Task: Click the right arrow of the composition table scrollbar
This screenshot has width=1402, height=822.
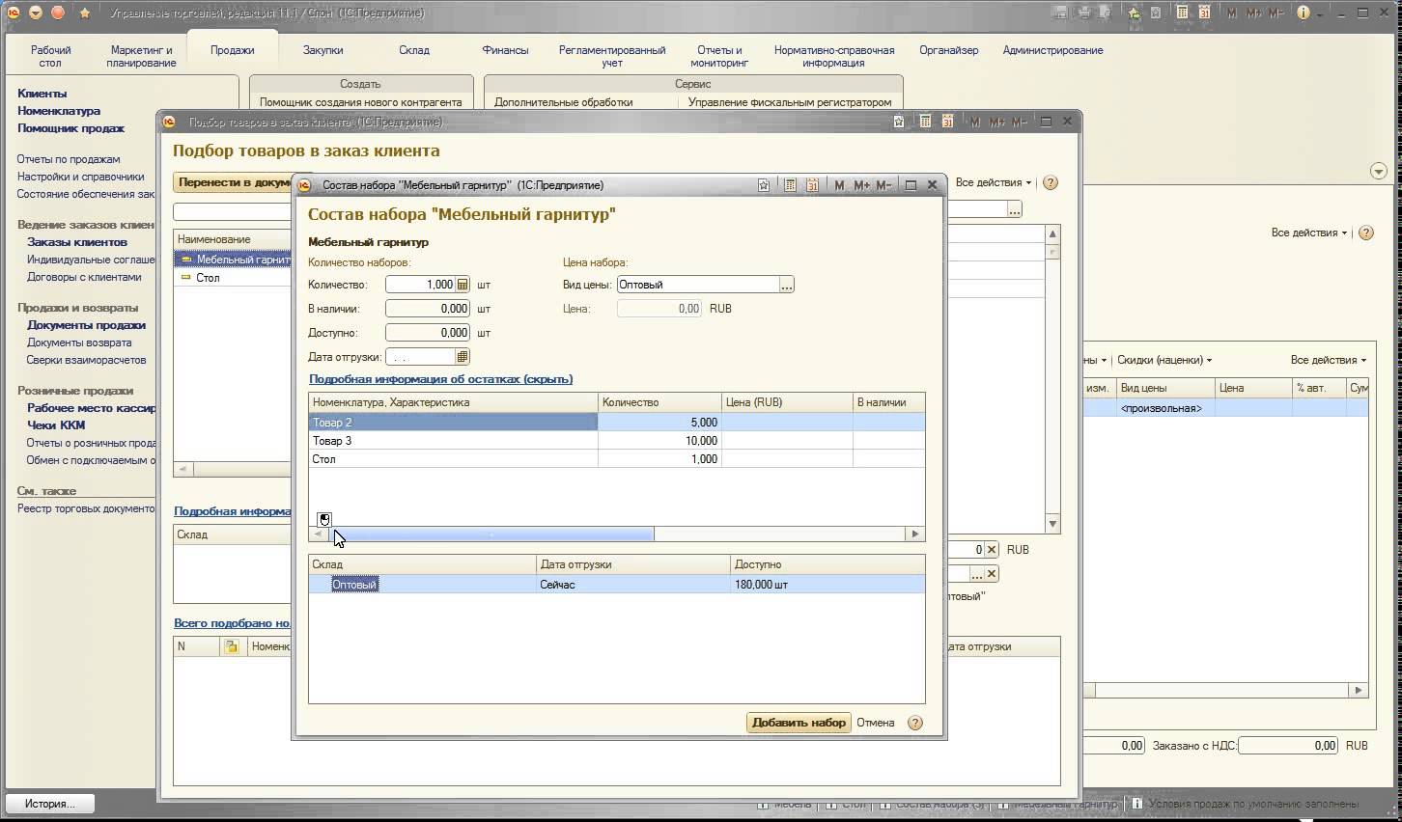Action: coord(915,534)
